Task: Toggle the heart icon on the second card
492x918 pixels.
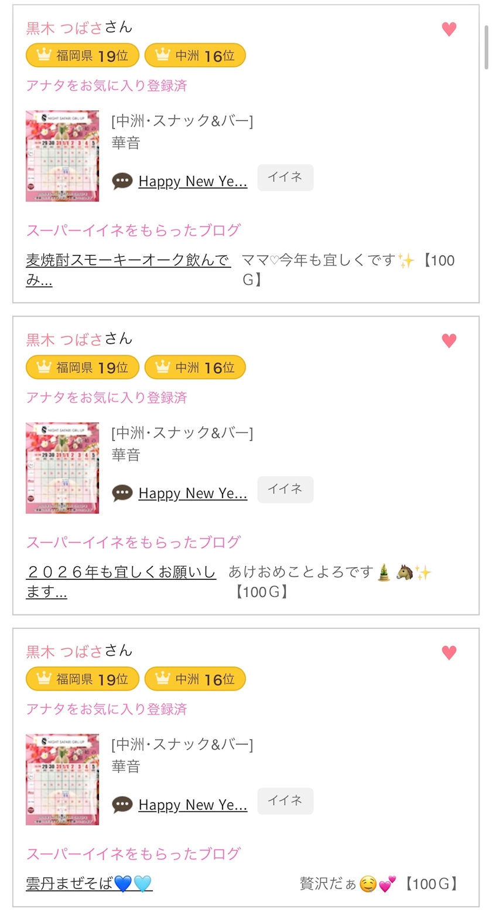Action: pyautogui.click(x=449, y=341)
